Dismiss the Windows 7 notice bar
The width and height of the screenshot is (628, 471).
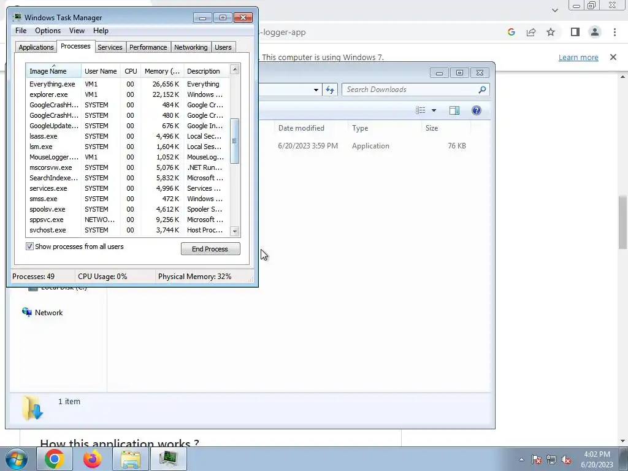click(613, 57)
